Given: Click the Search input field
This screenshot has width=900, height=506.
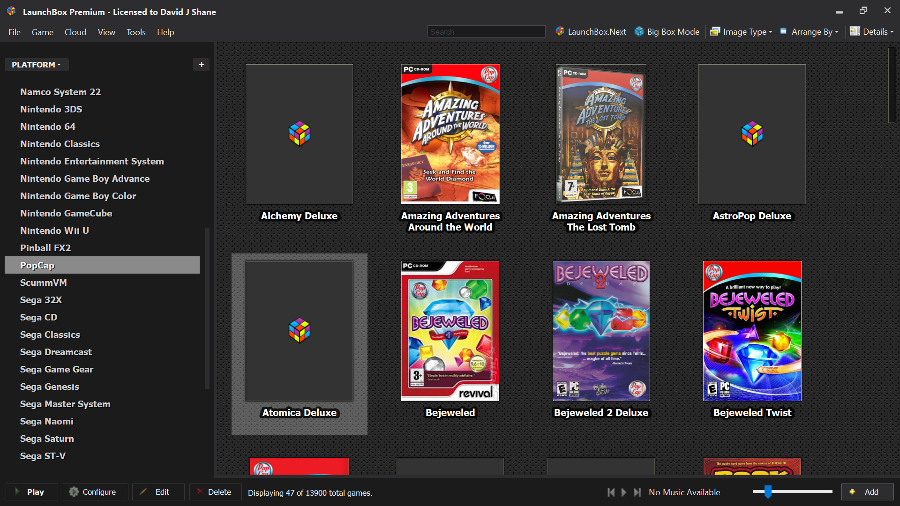Looking at the screenshot, I should click(x=486, y=32).
